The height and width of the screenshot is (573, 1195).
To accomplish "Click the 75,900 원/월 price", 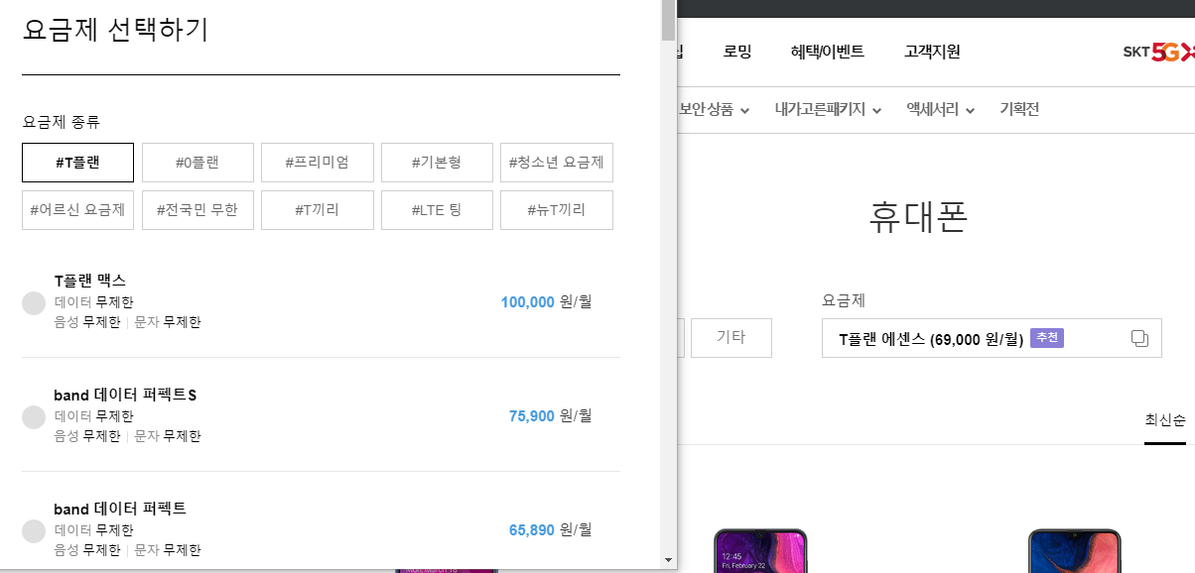I will pyautogui.click(x=550, y=416).
